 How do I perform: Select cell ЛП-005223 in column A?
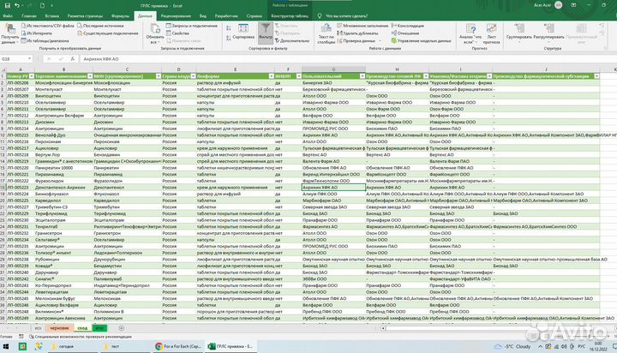[20, 188]
